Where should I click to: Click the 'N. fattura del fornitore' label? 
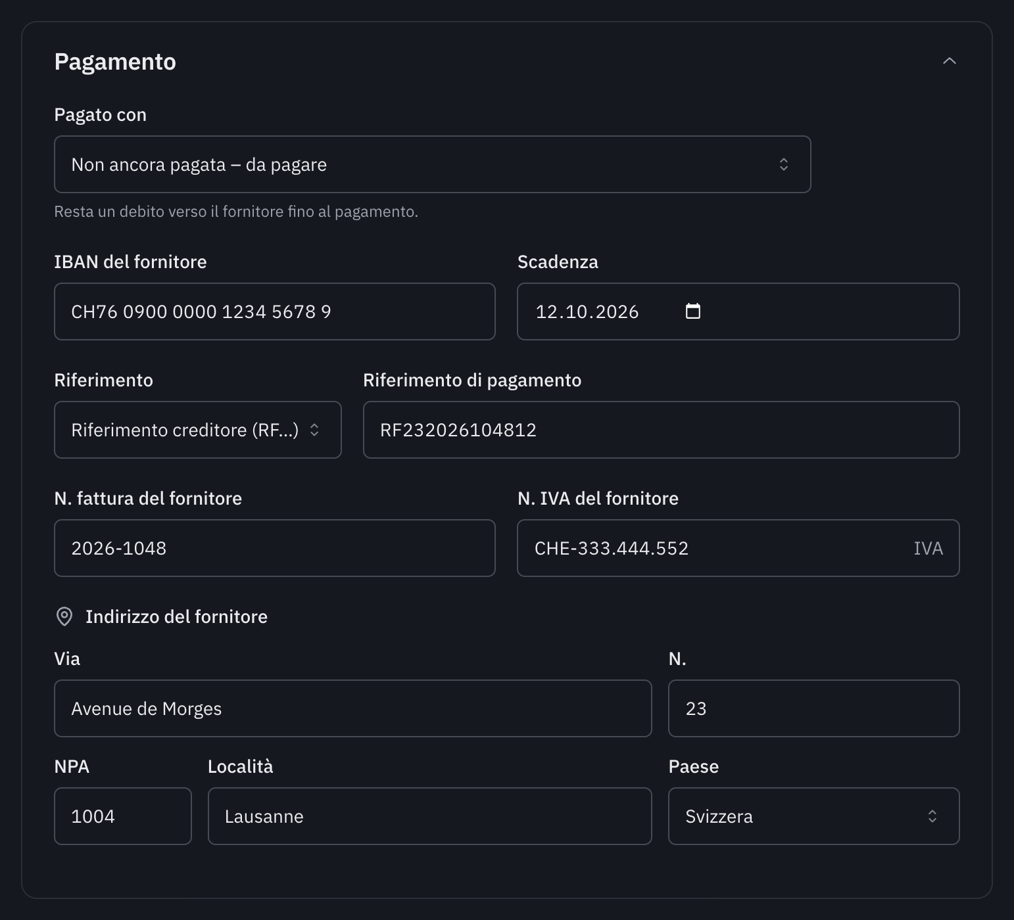coord(148,498)
